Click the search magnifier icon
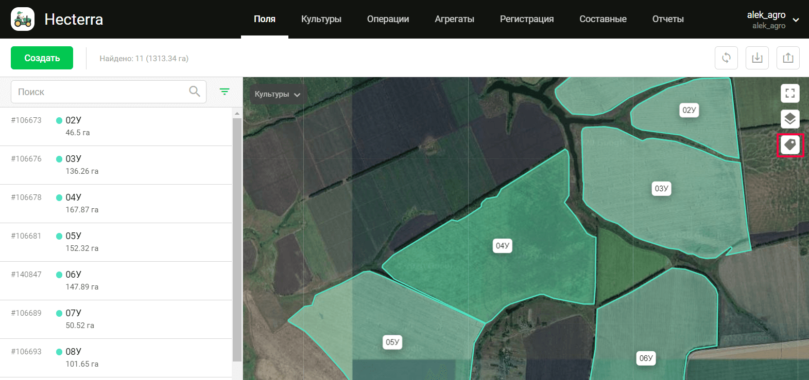809x380 pixels. (x=195, y=92)
